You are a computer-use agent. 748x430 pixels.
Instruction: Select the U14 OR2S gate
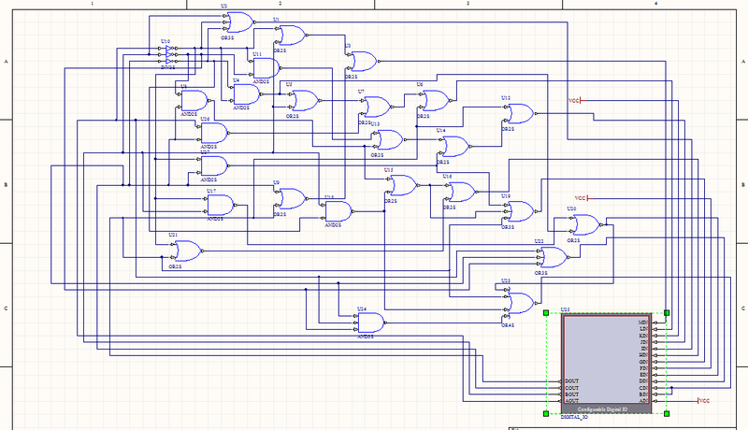(455, 146)
